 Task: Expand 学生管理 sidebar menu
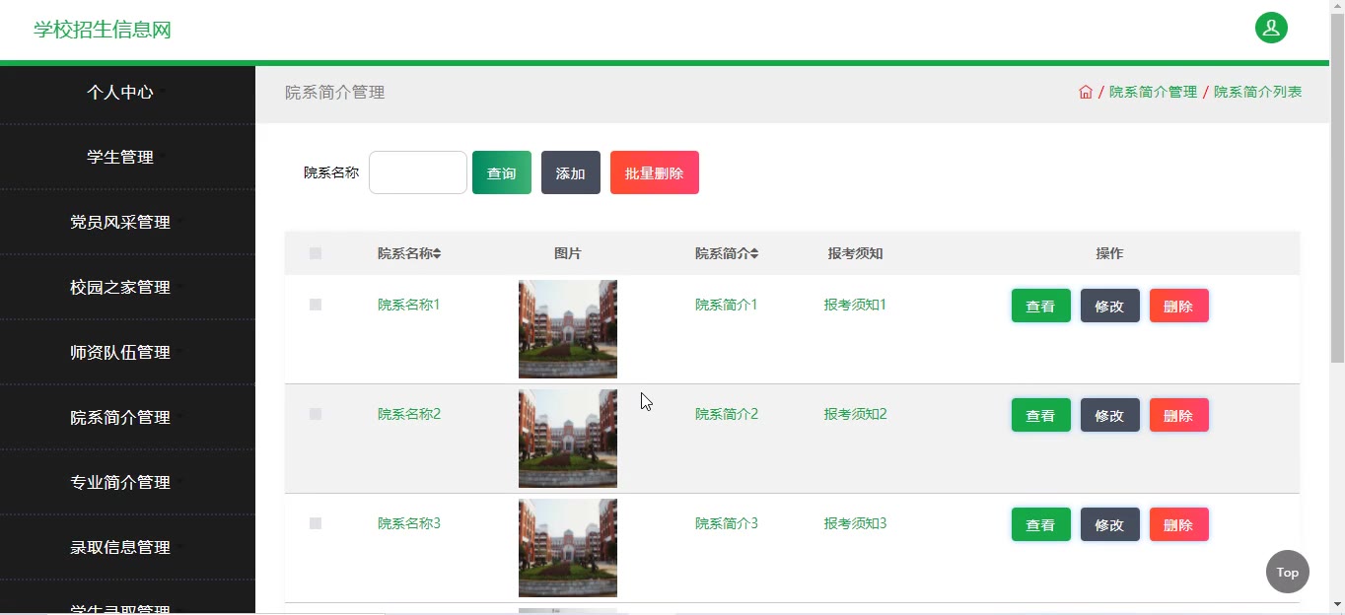127,158
